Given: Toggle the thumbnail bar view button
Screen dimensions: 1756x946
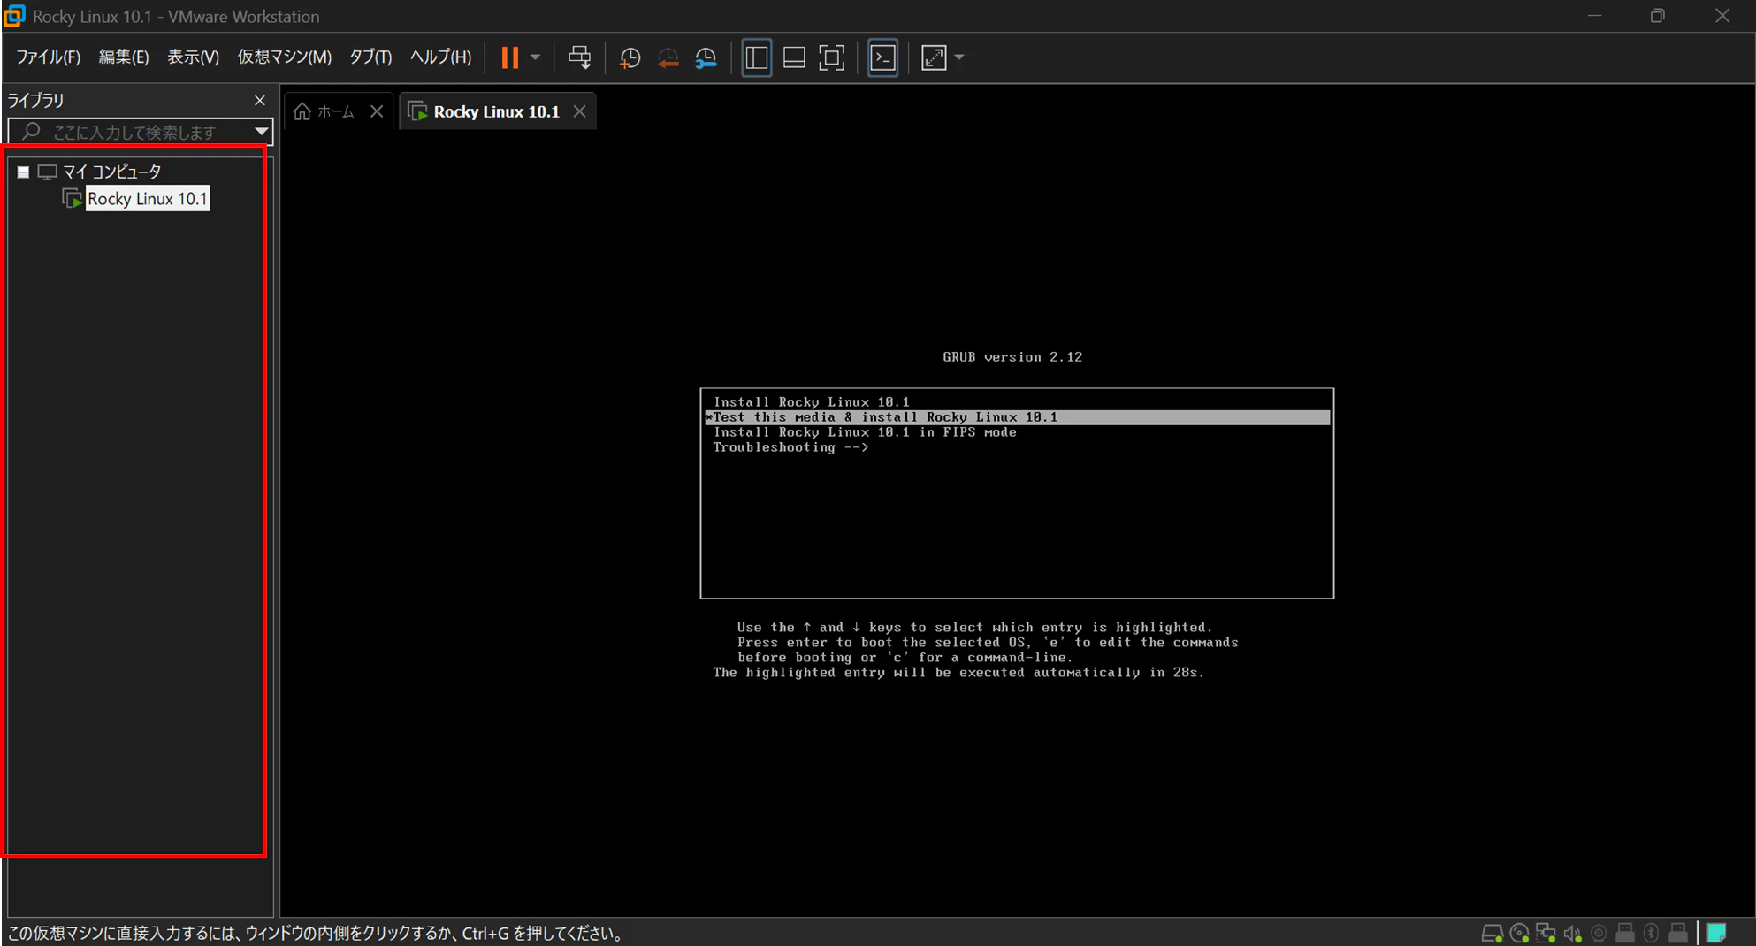Looking at the screenshot, I should tap(794, 58).
